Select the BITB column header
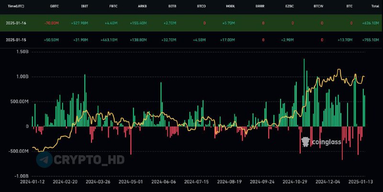This screenshot has width=383, height=192. coord(172,6)
